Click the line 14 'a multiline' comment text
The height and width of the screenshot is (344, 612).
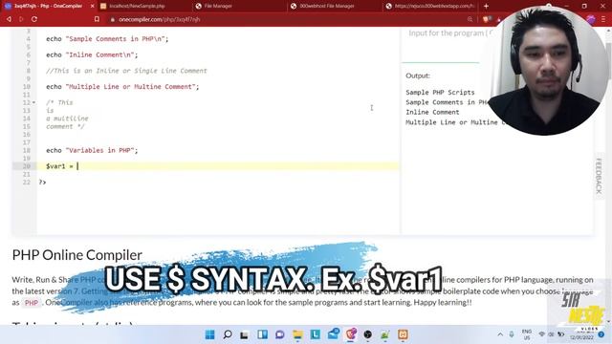click(x=67, y=118)
